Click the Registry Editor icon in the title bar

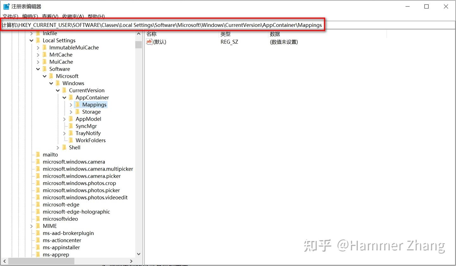tap(6, 6)
